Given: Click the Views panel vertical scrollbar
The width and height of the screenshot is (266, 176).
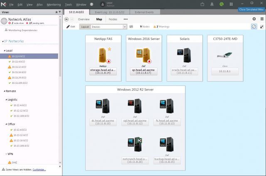Looking at the screenshot, I should 60,48.
